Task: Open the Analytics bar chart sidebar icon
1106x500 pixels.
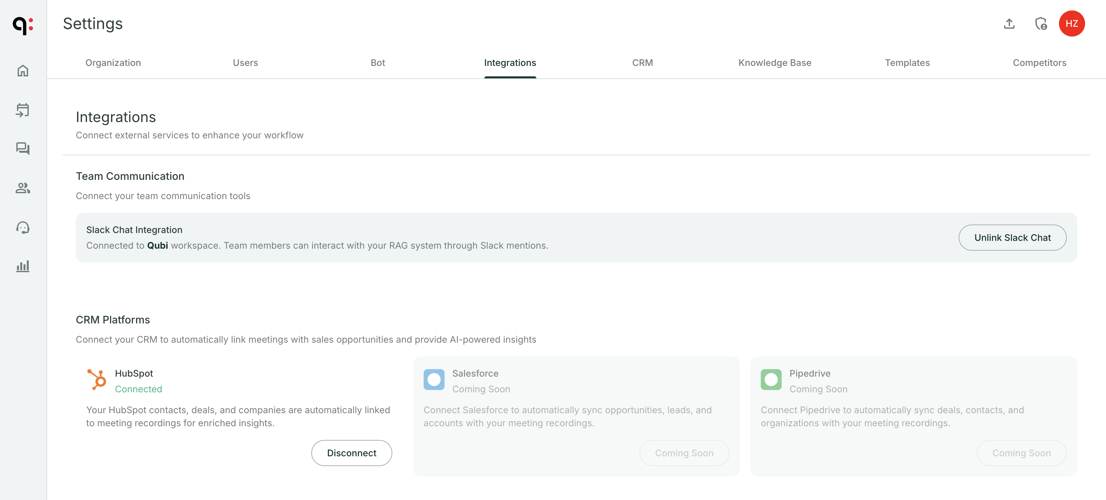Action: [23, 266]
